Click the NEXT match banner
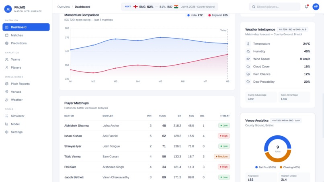Viewport: 324px width, 182px height. click(x=170, y=7)
